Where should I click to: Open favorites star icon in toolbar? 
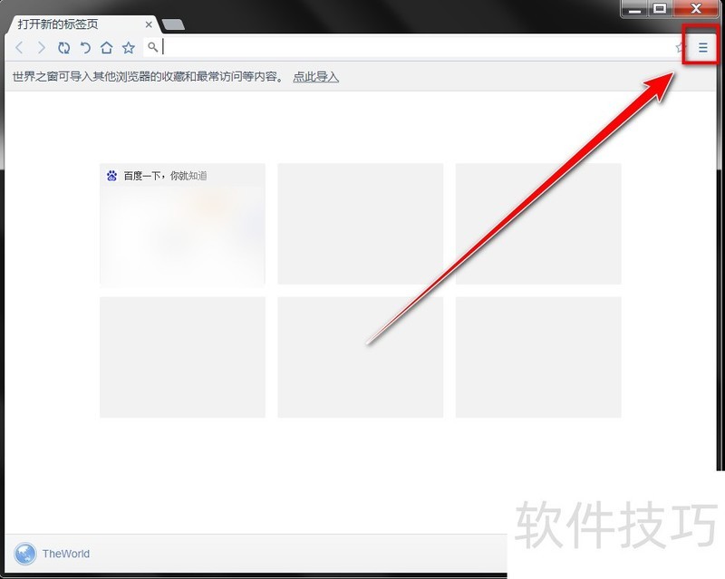[x=129, y=48]
